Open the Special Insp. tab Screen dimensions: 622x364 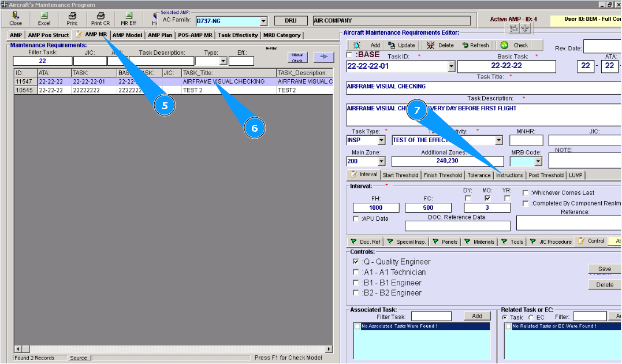[407, 242]
